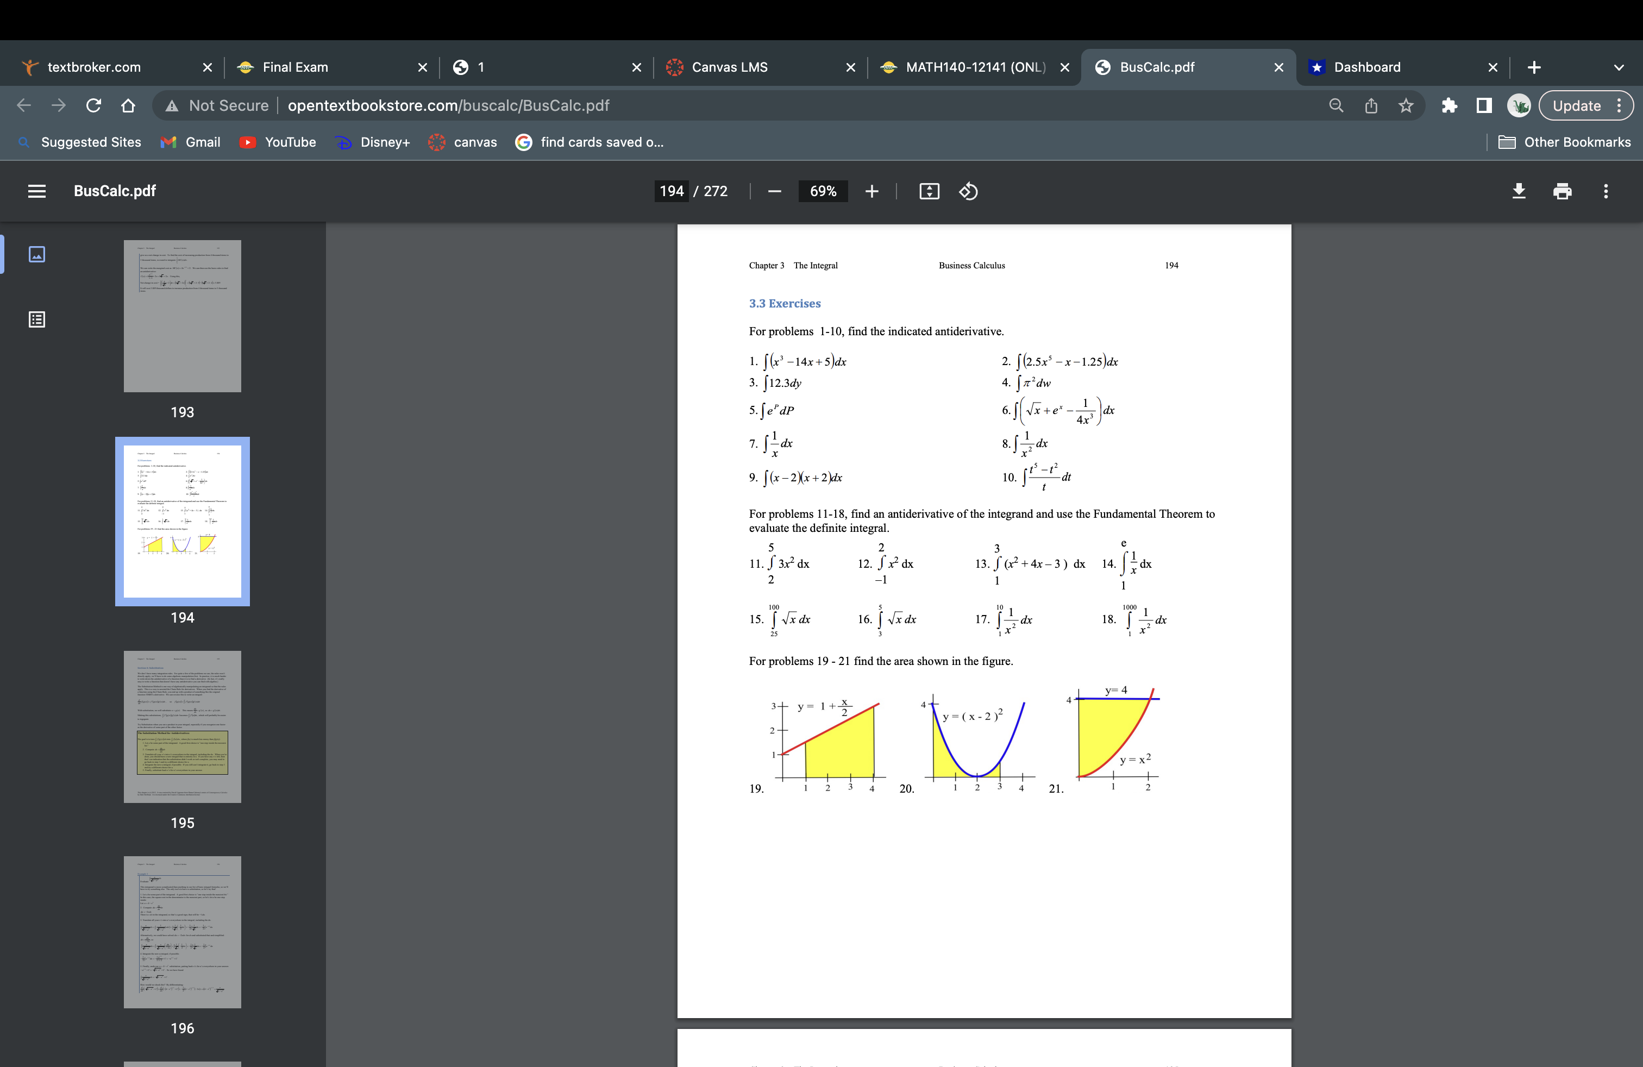Click the more options kebab menu icon
This screenshot has width=1643, height=1067.
tap(1610, 190)
